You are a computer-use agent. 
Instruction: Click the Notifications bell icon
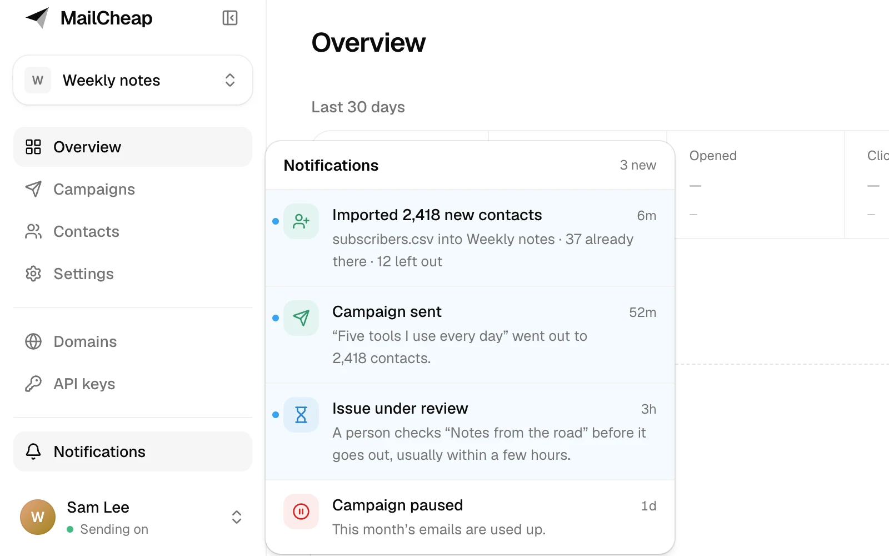(33, 451)
